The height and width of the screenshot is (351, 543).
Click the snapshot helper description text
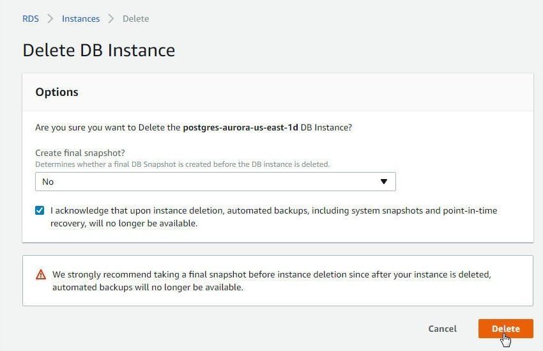[183, 164]
